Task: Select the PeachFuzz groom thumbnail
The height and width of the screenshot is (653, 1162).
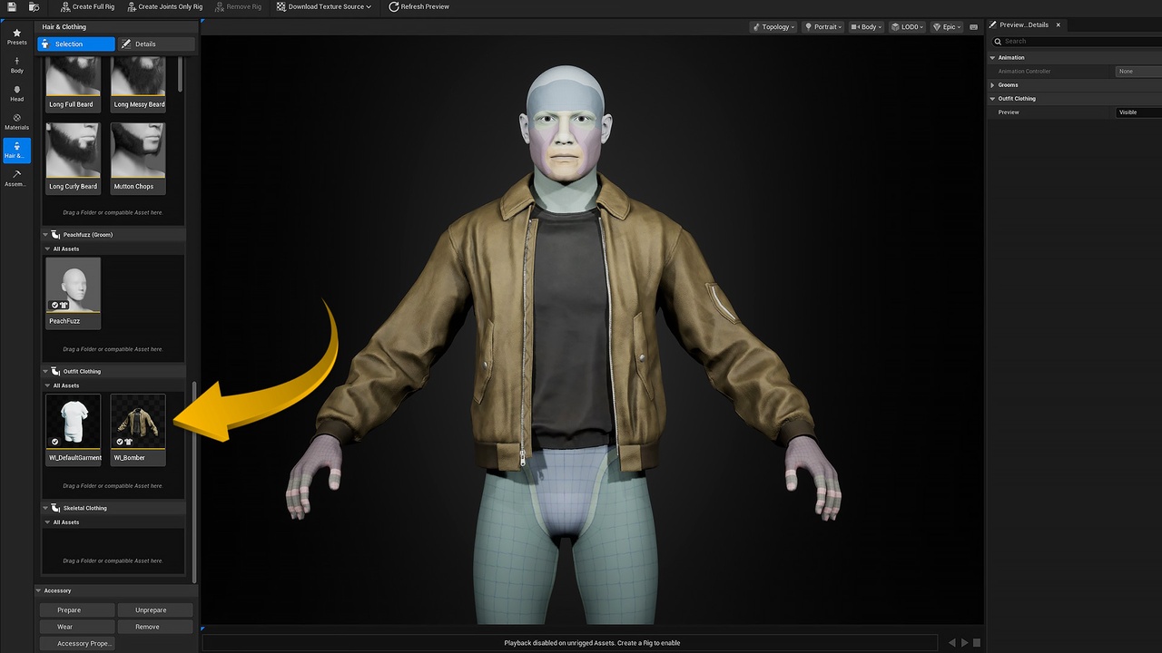Action: [73, 292]
